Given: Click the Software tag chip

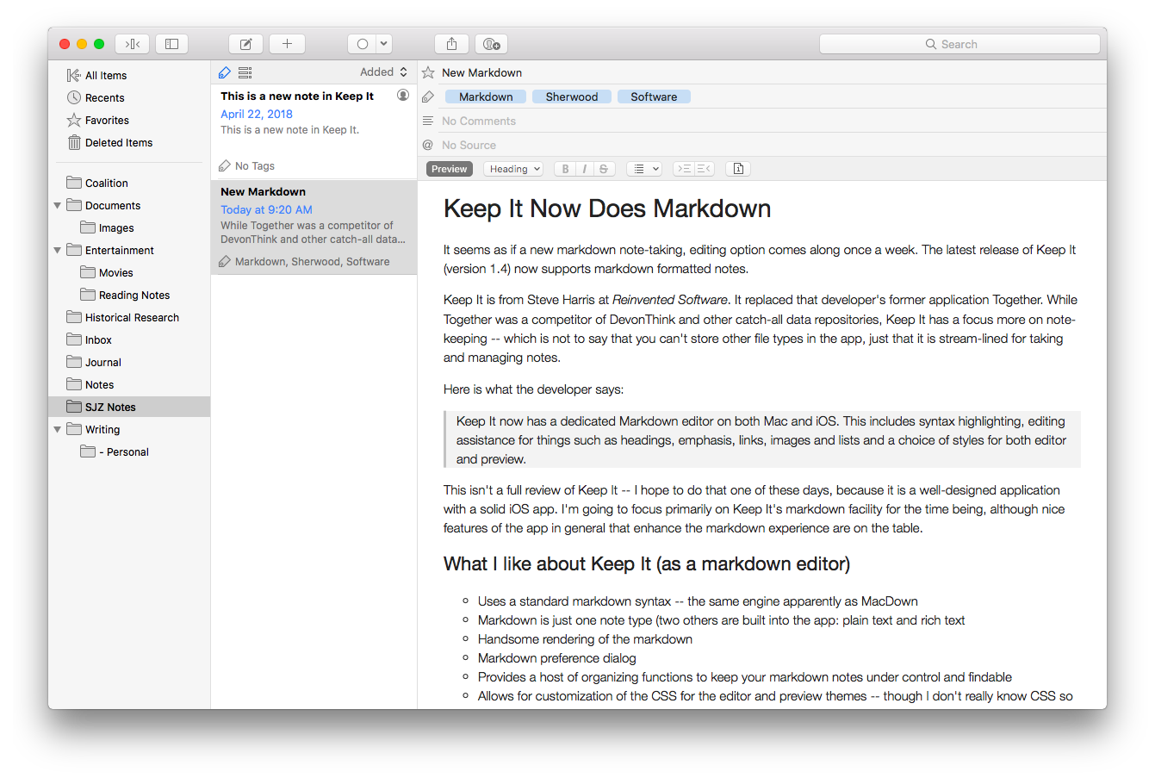Looking at the screenshot, I should [654, 96].
